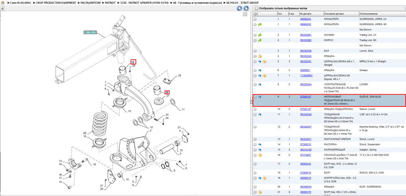Click the blue arrow icon in the 87689147 row
This screenshot has width=406, height=196.
(x=260, y=97)
